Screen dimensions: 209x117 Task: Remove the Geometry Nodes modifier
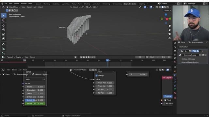203,51
